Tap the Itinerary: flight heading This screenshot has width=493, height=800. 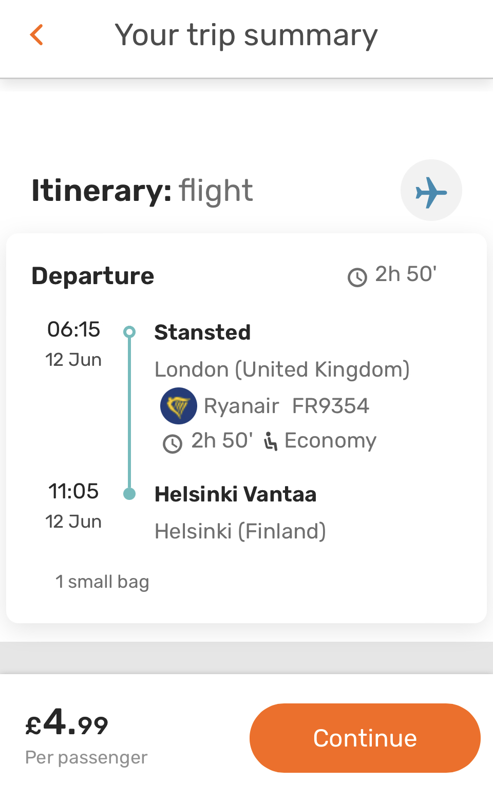142,191
